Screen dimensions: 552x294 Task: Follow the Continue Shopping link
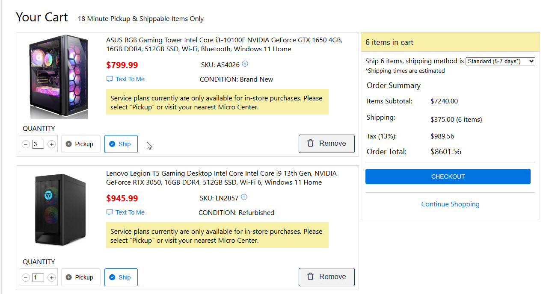click(x=450, y=204)
